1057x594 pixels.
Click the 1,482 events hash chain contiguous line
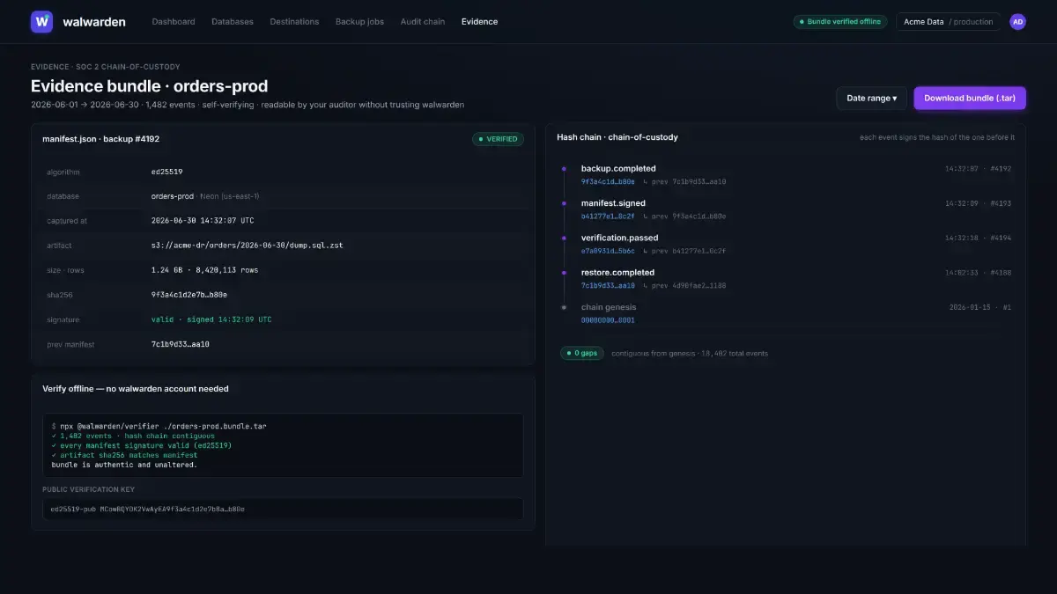[133, 436]
